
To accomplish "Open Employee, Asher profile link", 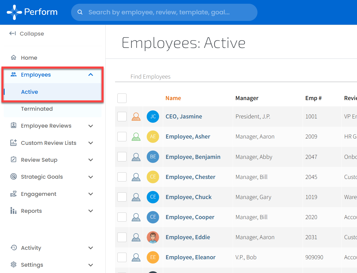I will (x=188, y=136).
